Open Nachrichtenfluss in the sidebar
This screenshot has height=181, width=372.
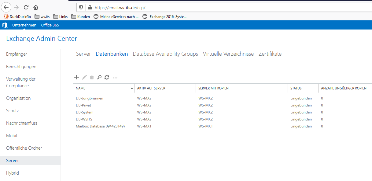(x=22, y=123)
